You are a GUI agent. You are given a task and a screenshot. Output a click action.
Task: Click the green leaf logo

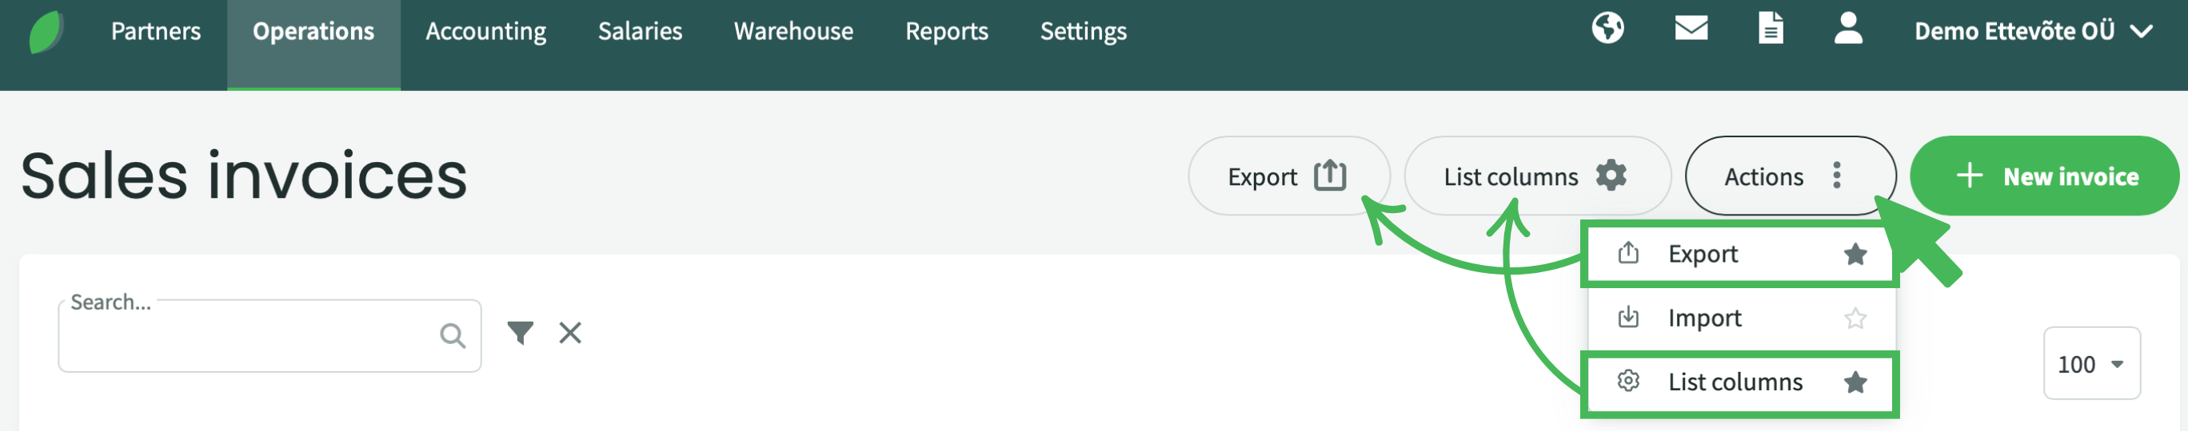46,32
